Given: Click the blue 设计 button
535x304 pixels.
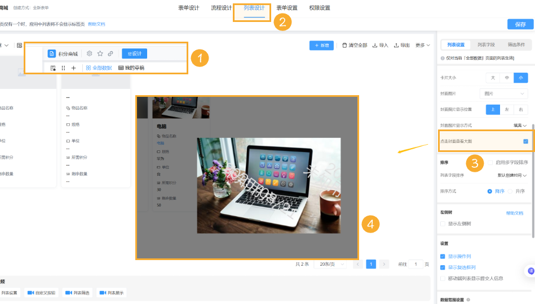Looking at the screenshot, I should 134,53.
